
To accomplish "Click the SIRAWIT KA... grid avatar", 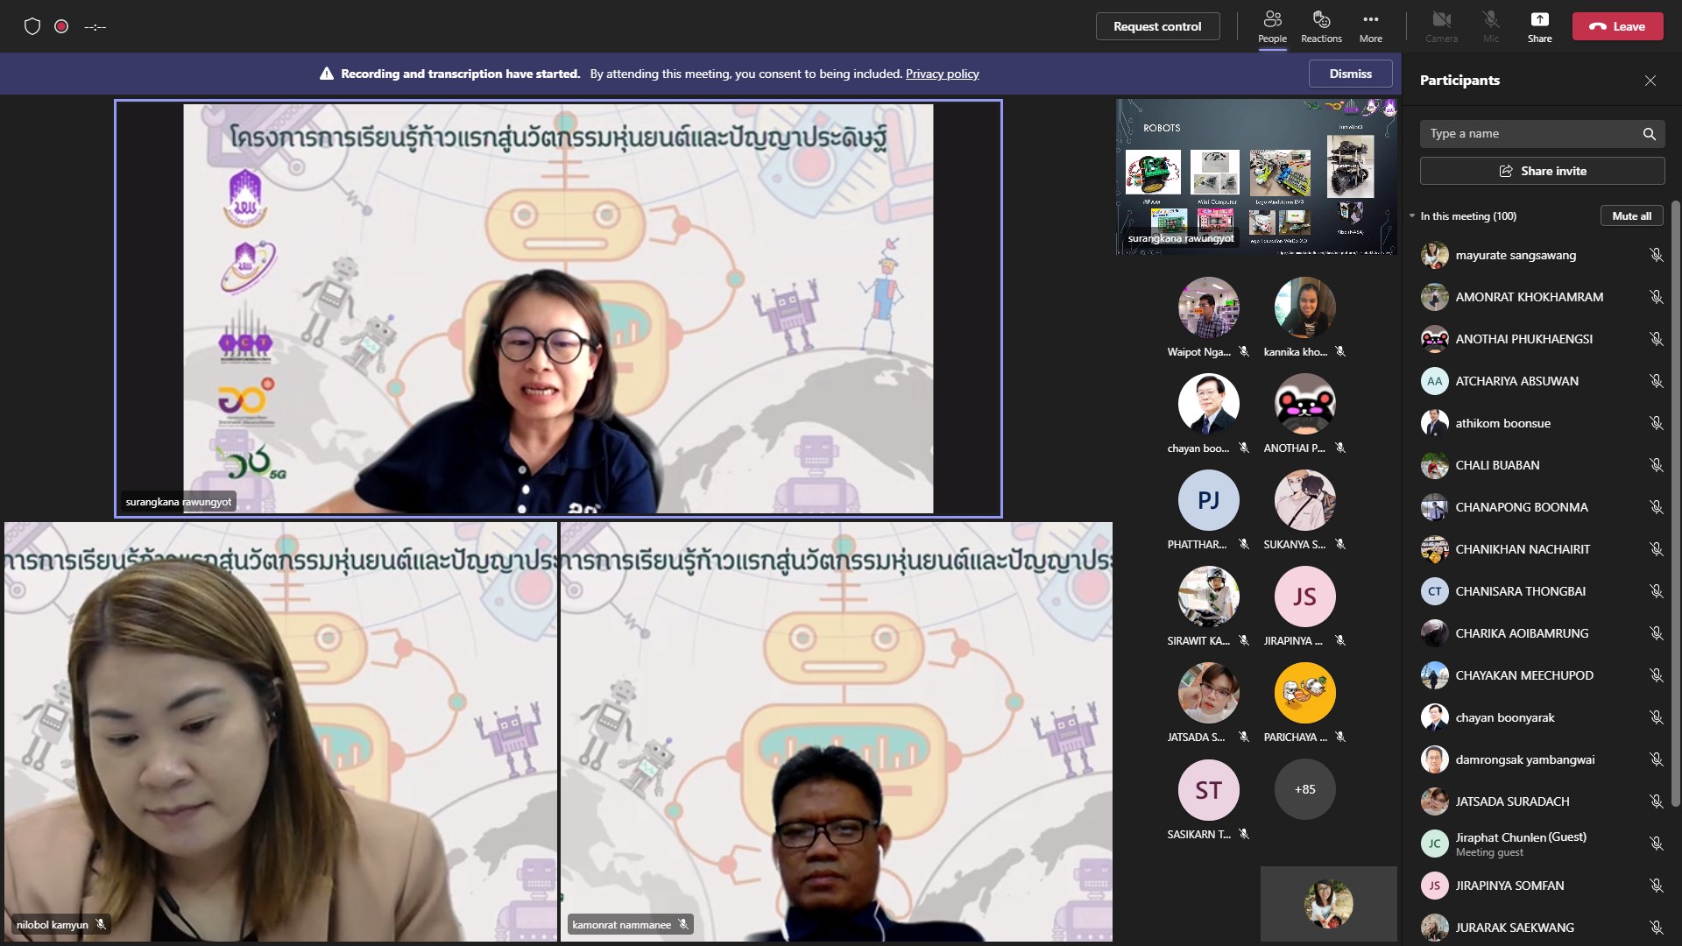I will [1208, 597].
